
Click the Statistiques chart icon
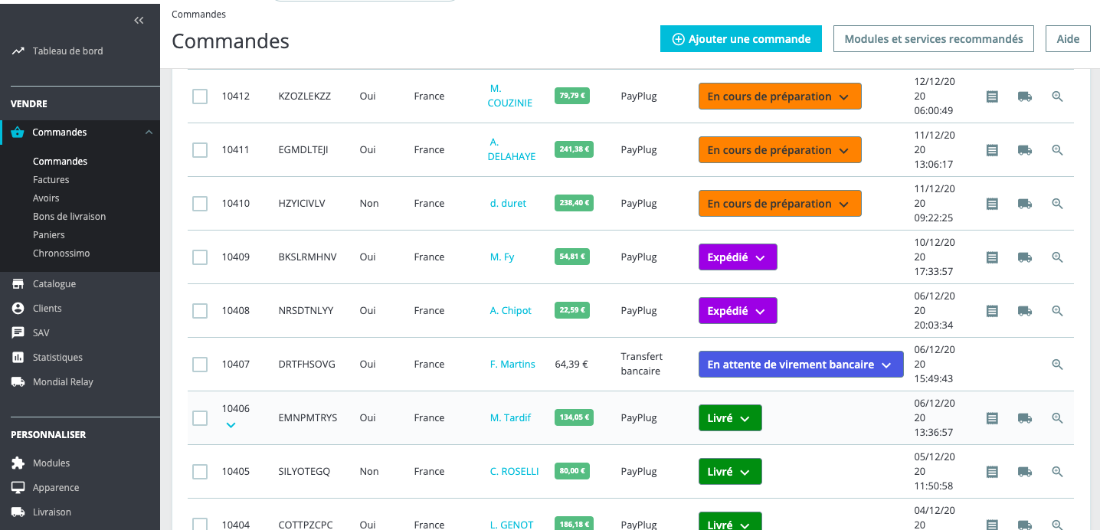click(x=18, y=357)
